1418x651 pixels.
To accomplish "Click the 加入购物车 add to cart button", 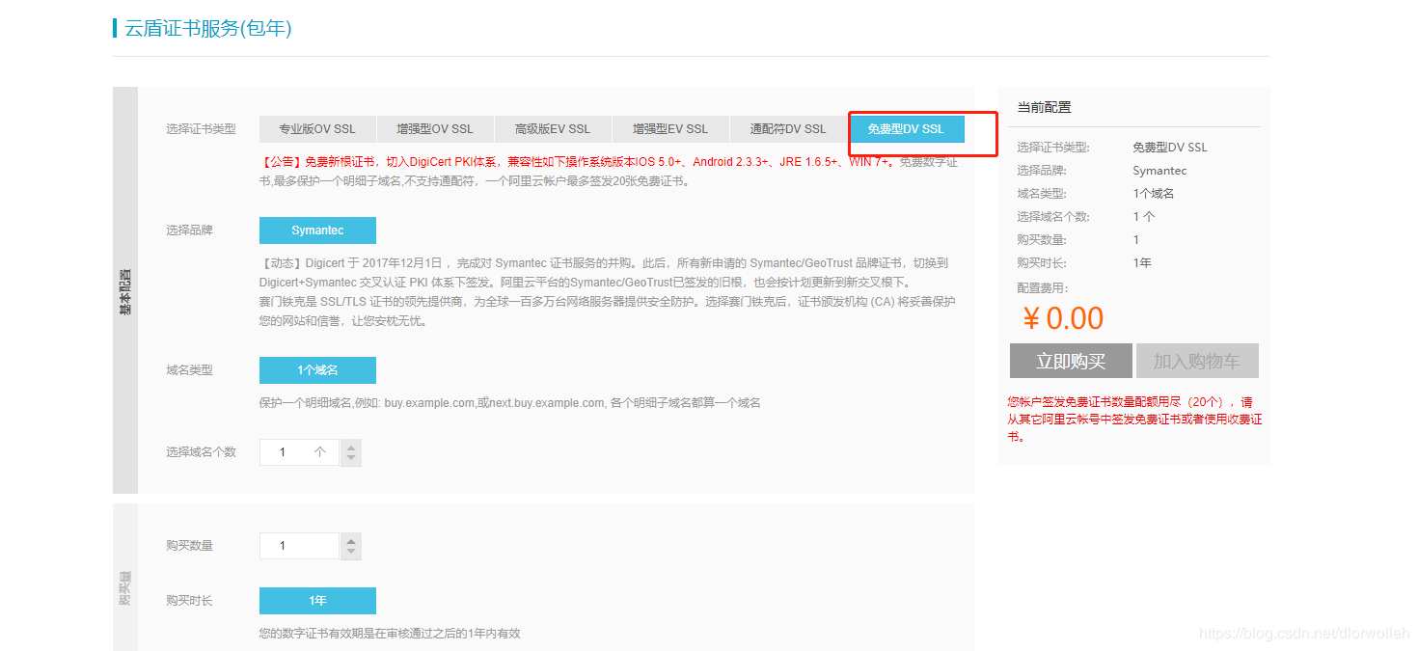I will click(x=1197, y=362).
